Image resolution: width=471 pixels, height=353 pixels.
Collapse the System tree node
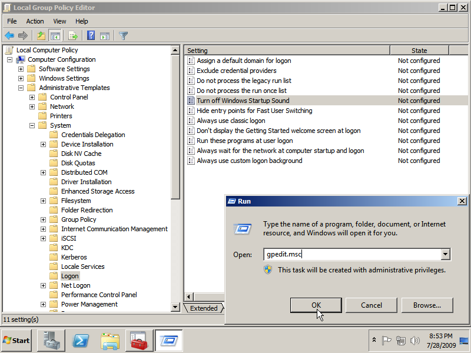pos(32,125)
